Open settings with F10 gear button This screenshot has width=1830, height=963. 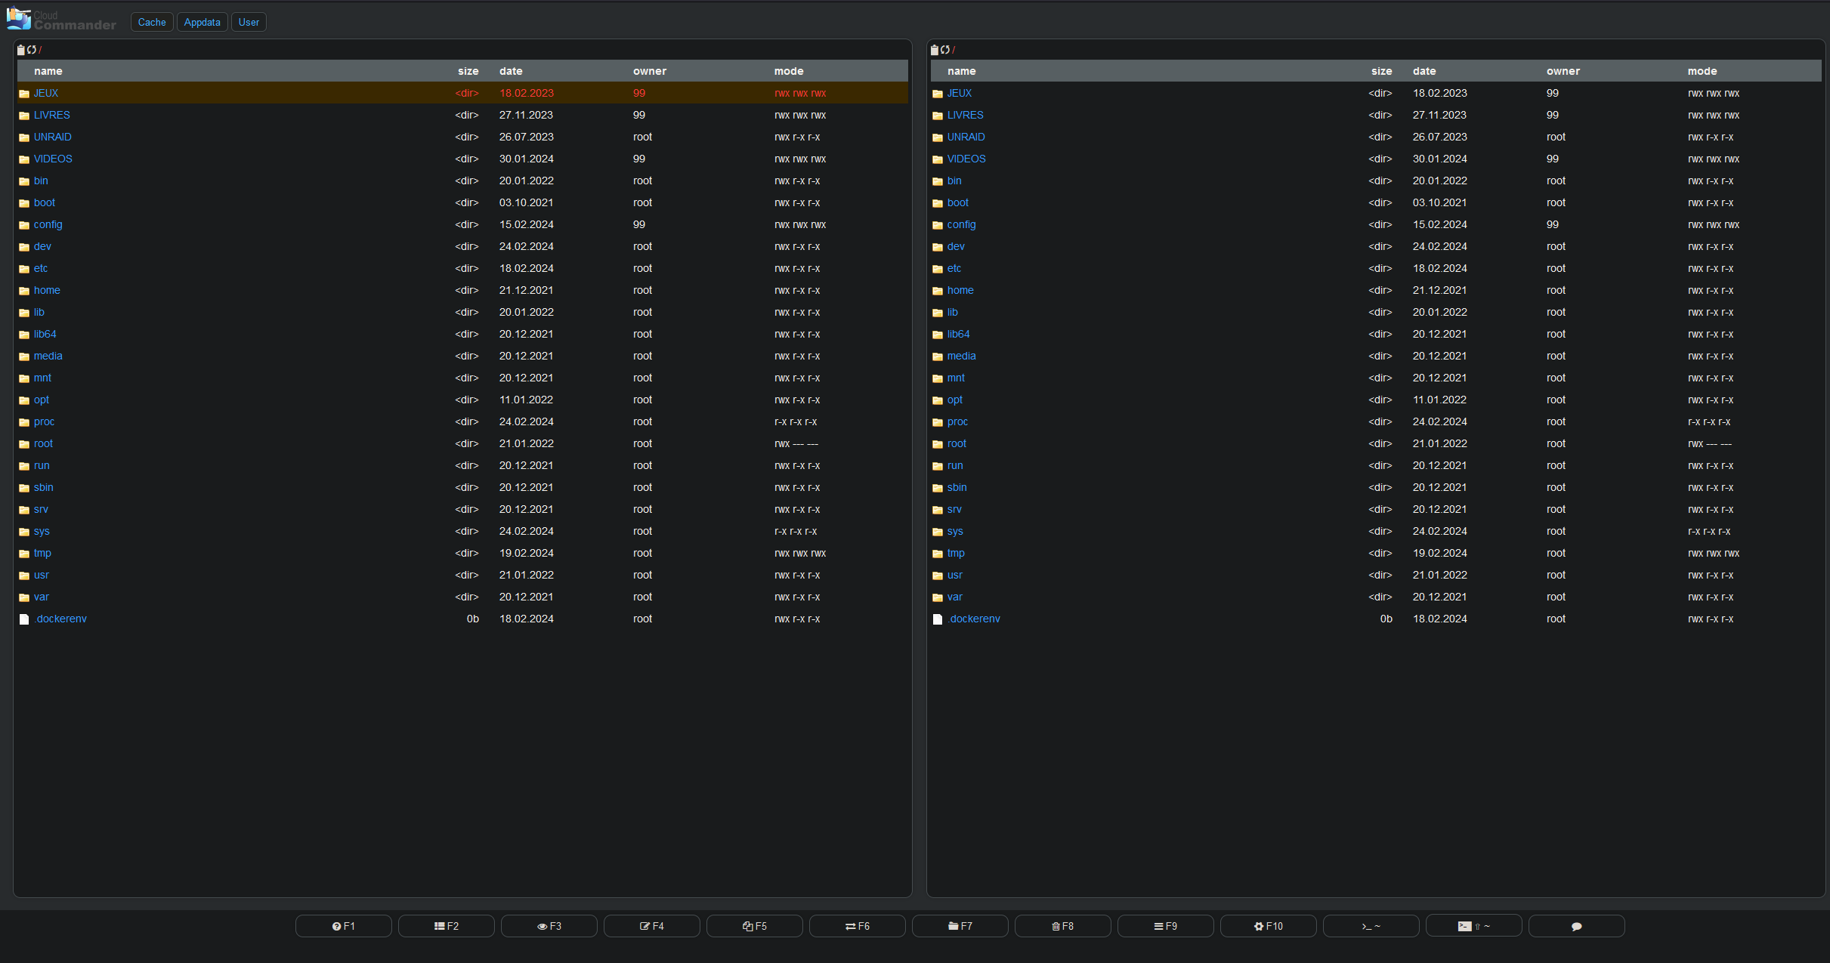(1269, 926)
